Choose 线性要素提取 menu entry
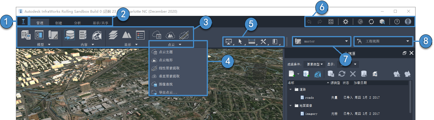 pos(178,68)
